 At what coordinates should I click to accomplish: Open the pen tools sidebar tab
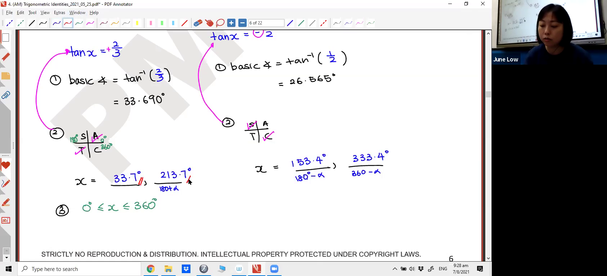coord(5,184)
